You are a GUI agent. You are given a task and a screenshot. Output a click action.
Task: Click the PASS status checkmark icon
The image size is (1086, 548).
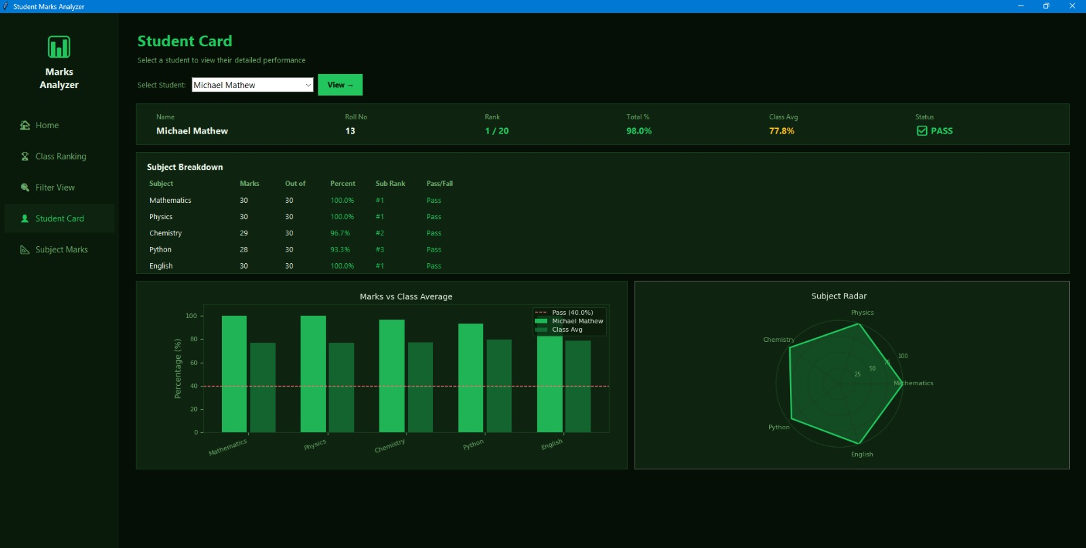922,131
